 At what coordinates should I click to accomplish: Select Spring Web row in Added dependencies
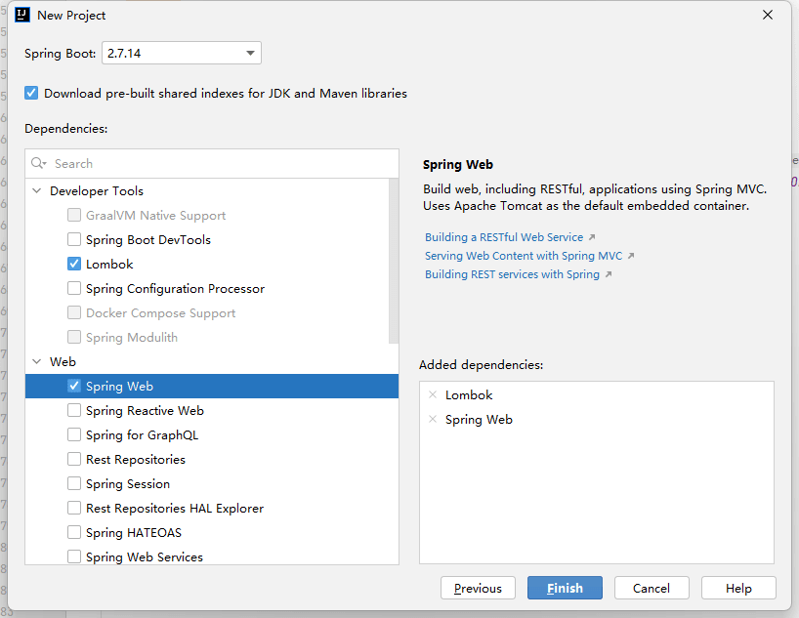click(x=596, y=419)
